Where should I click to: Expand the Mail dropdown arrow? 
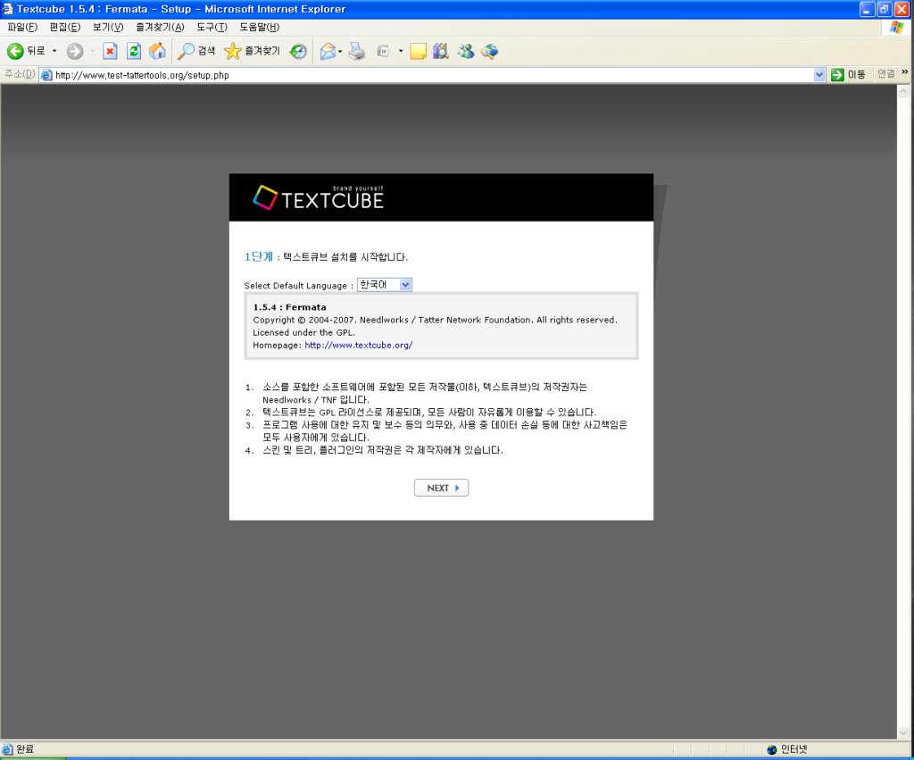click(340, 51)
